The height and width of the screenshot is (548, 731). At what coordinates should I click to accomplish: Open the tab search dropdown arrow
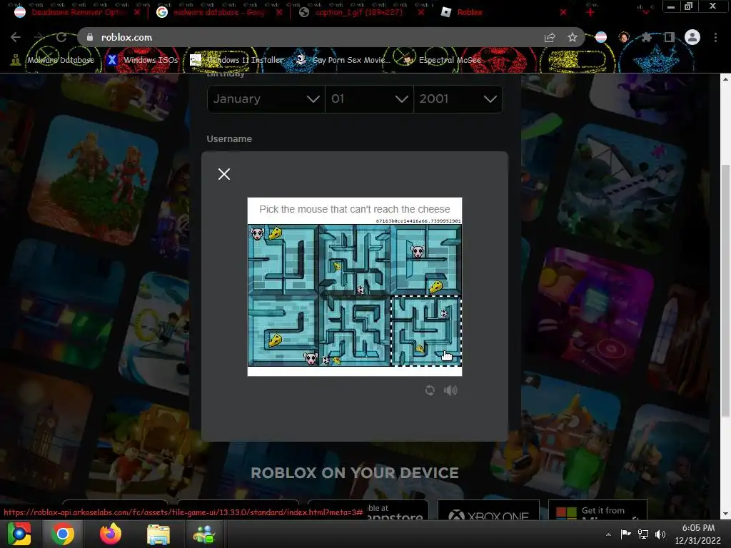[645, 12]
